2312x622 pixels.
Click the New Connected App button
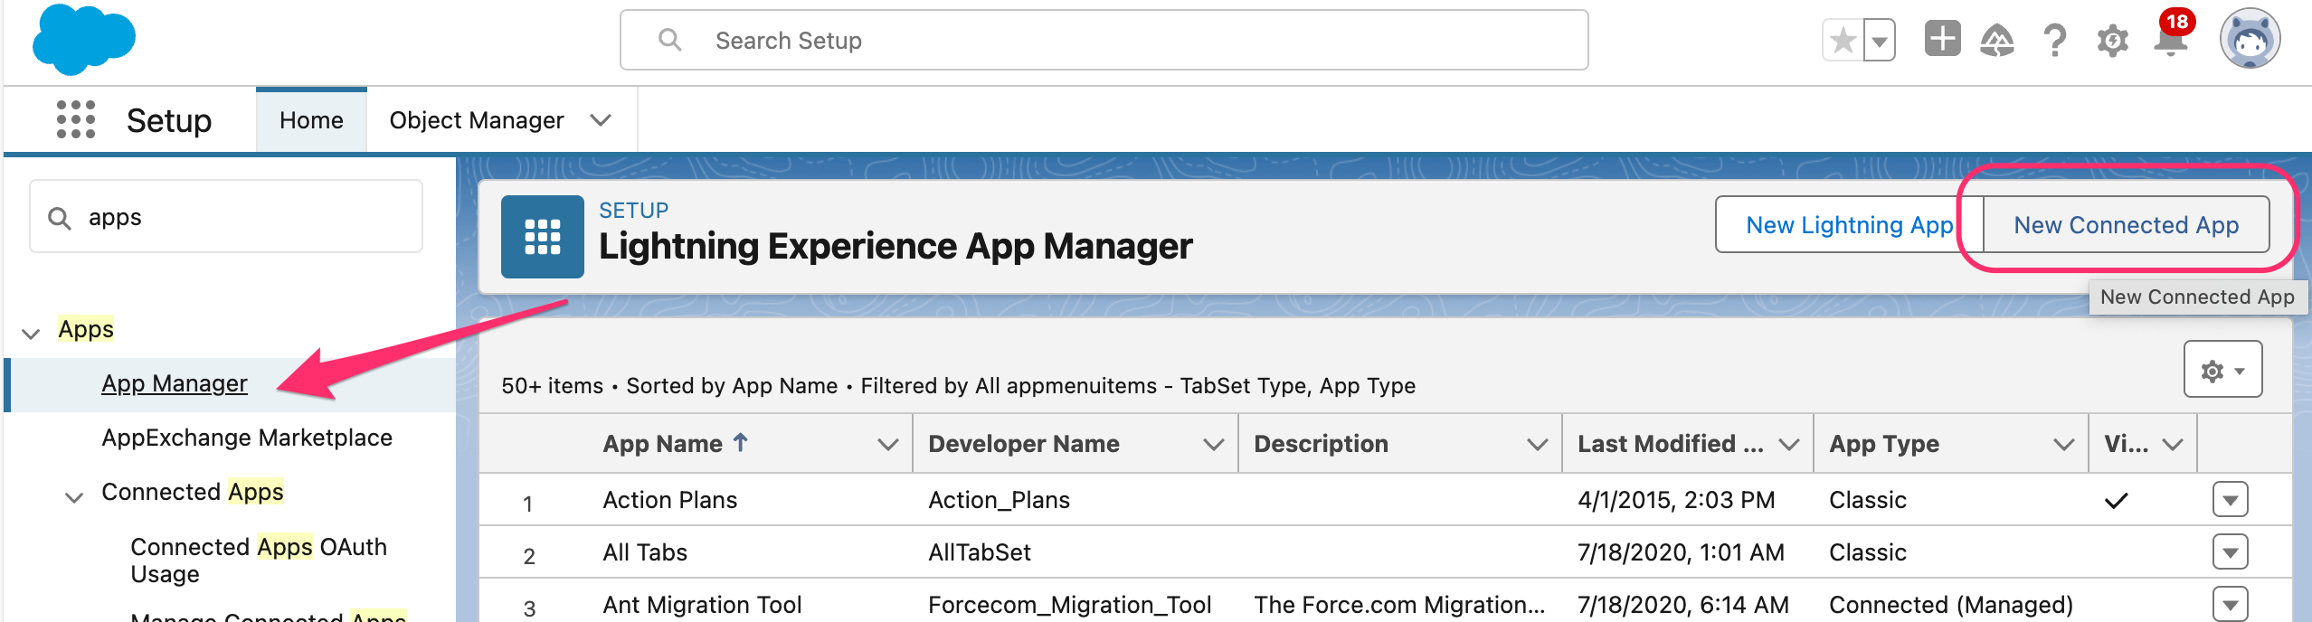(2126, 224)
